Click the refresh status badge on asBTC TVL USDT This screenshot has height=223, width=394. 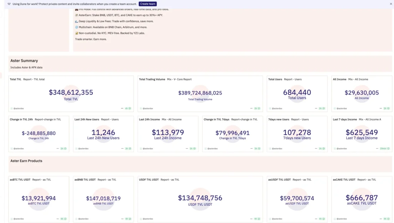63,219
